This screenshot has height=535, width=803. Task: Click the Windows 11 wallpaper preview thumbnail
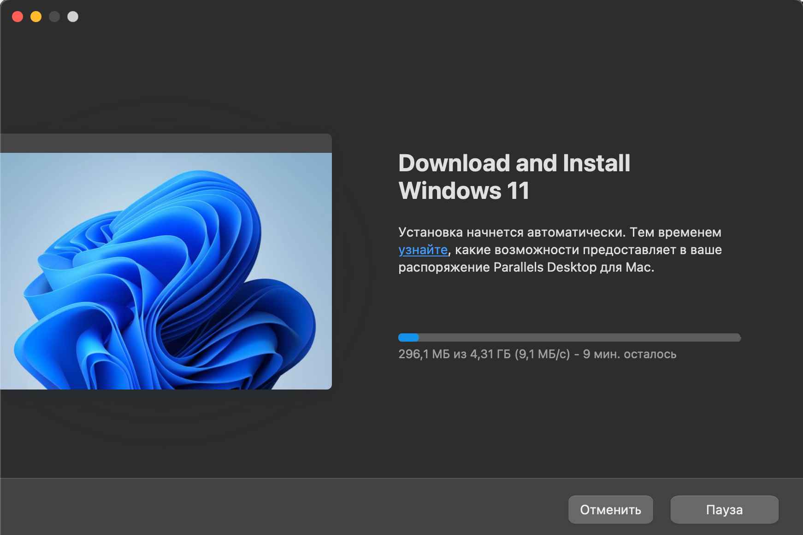point(166,262)
